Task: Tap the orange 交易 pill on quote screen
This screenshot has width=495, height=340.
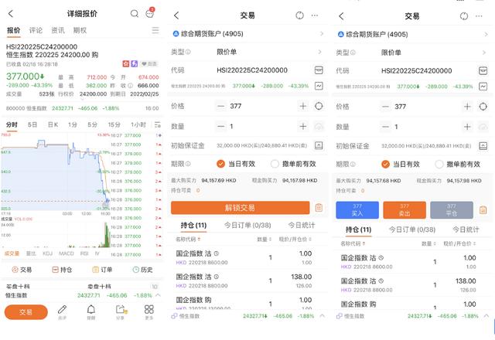Action: (x=26, y=312)
